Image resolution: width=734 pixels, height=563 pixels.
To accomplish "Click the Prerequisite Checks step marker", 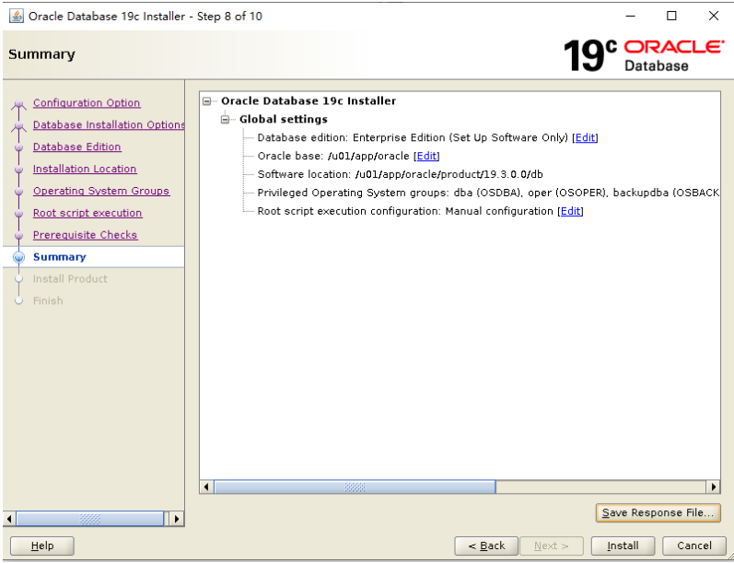I will click(x=18, y=235).
